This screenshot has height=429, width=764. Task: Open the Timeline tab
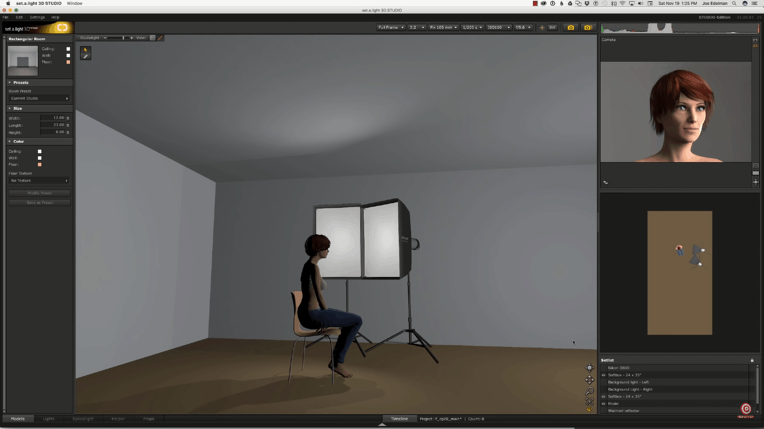tap(399, 418)
